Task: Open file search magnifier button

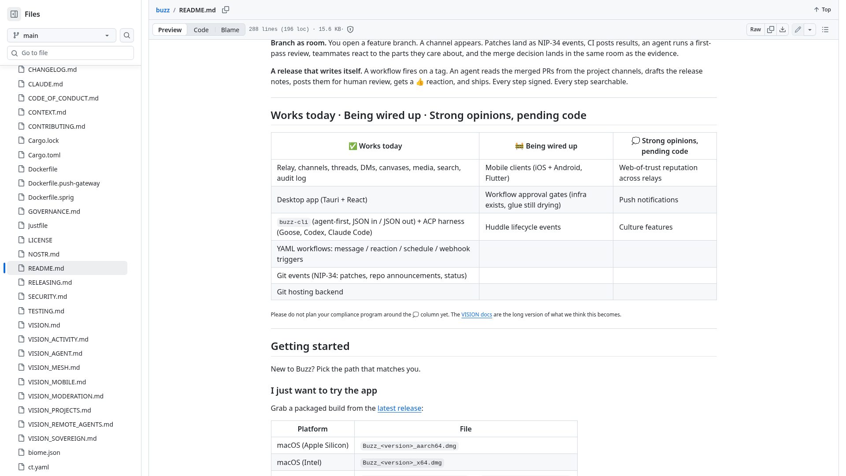Action: (127, 35)
